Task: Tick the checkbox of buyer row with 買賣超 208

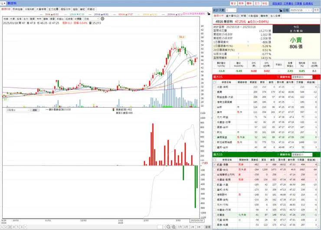Action: coord(214,97)
